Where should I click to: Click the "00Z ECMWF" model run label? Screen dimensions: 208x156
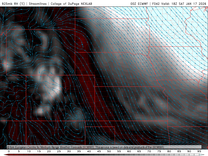point(139,4)
